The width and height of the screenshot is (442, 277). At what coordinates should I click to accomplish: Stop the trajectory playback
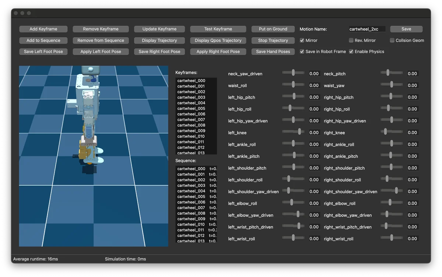[x=273, y=40]
